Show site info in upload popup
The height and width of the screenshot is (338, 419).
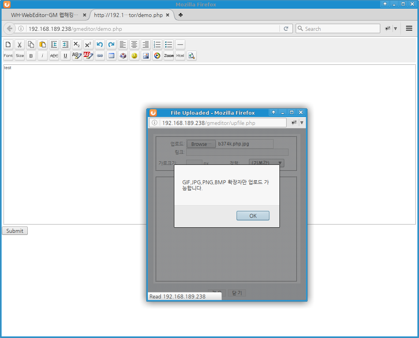[x=155, y=123]
